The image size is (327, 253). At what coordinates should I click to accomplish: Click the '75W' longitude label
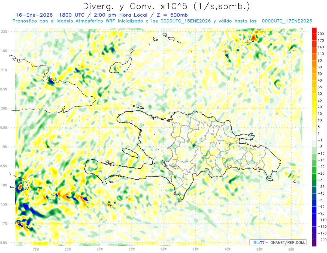click(x=68, y=249)
